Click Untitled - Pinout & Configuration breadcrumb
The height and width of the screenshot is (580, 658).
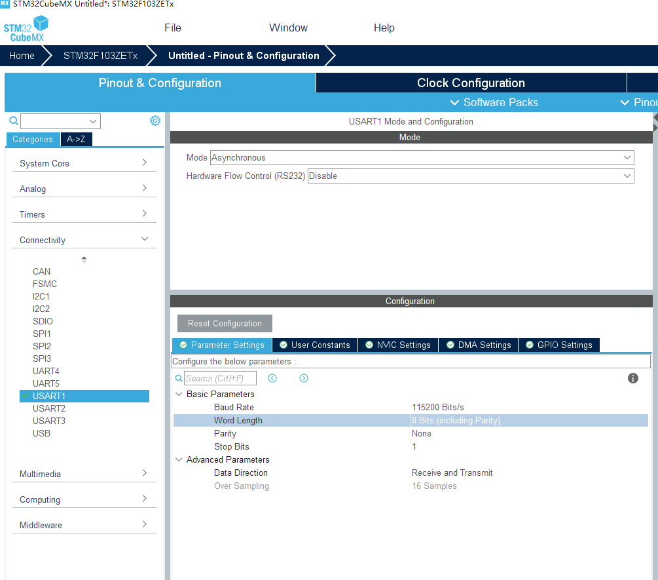coord(244,56)
